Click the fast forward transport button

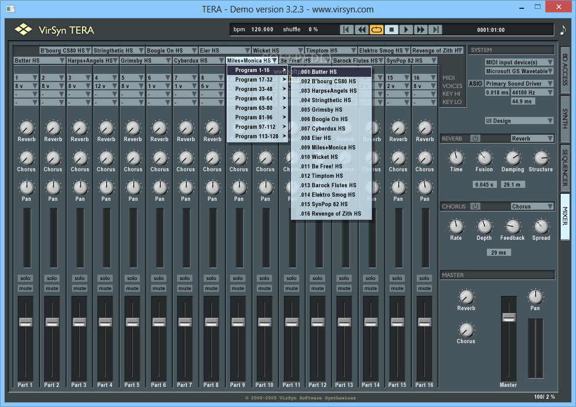tap(421, 30)
